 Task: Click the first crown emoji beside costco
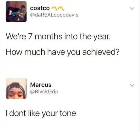(54, 8)
